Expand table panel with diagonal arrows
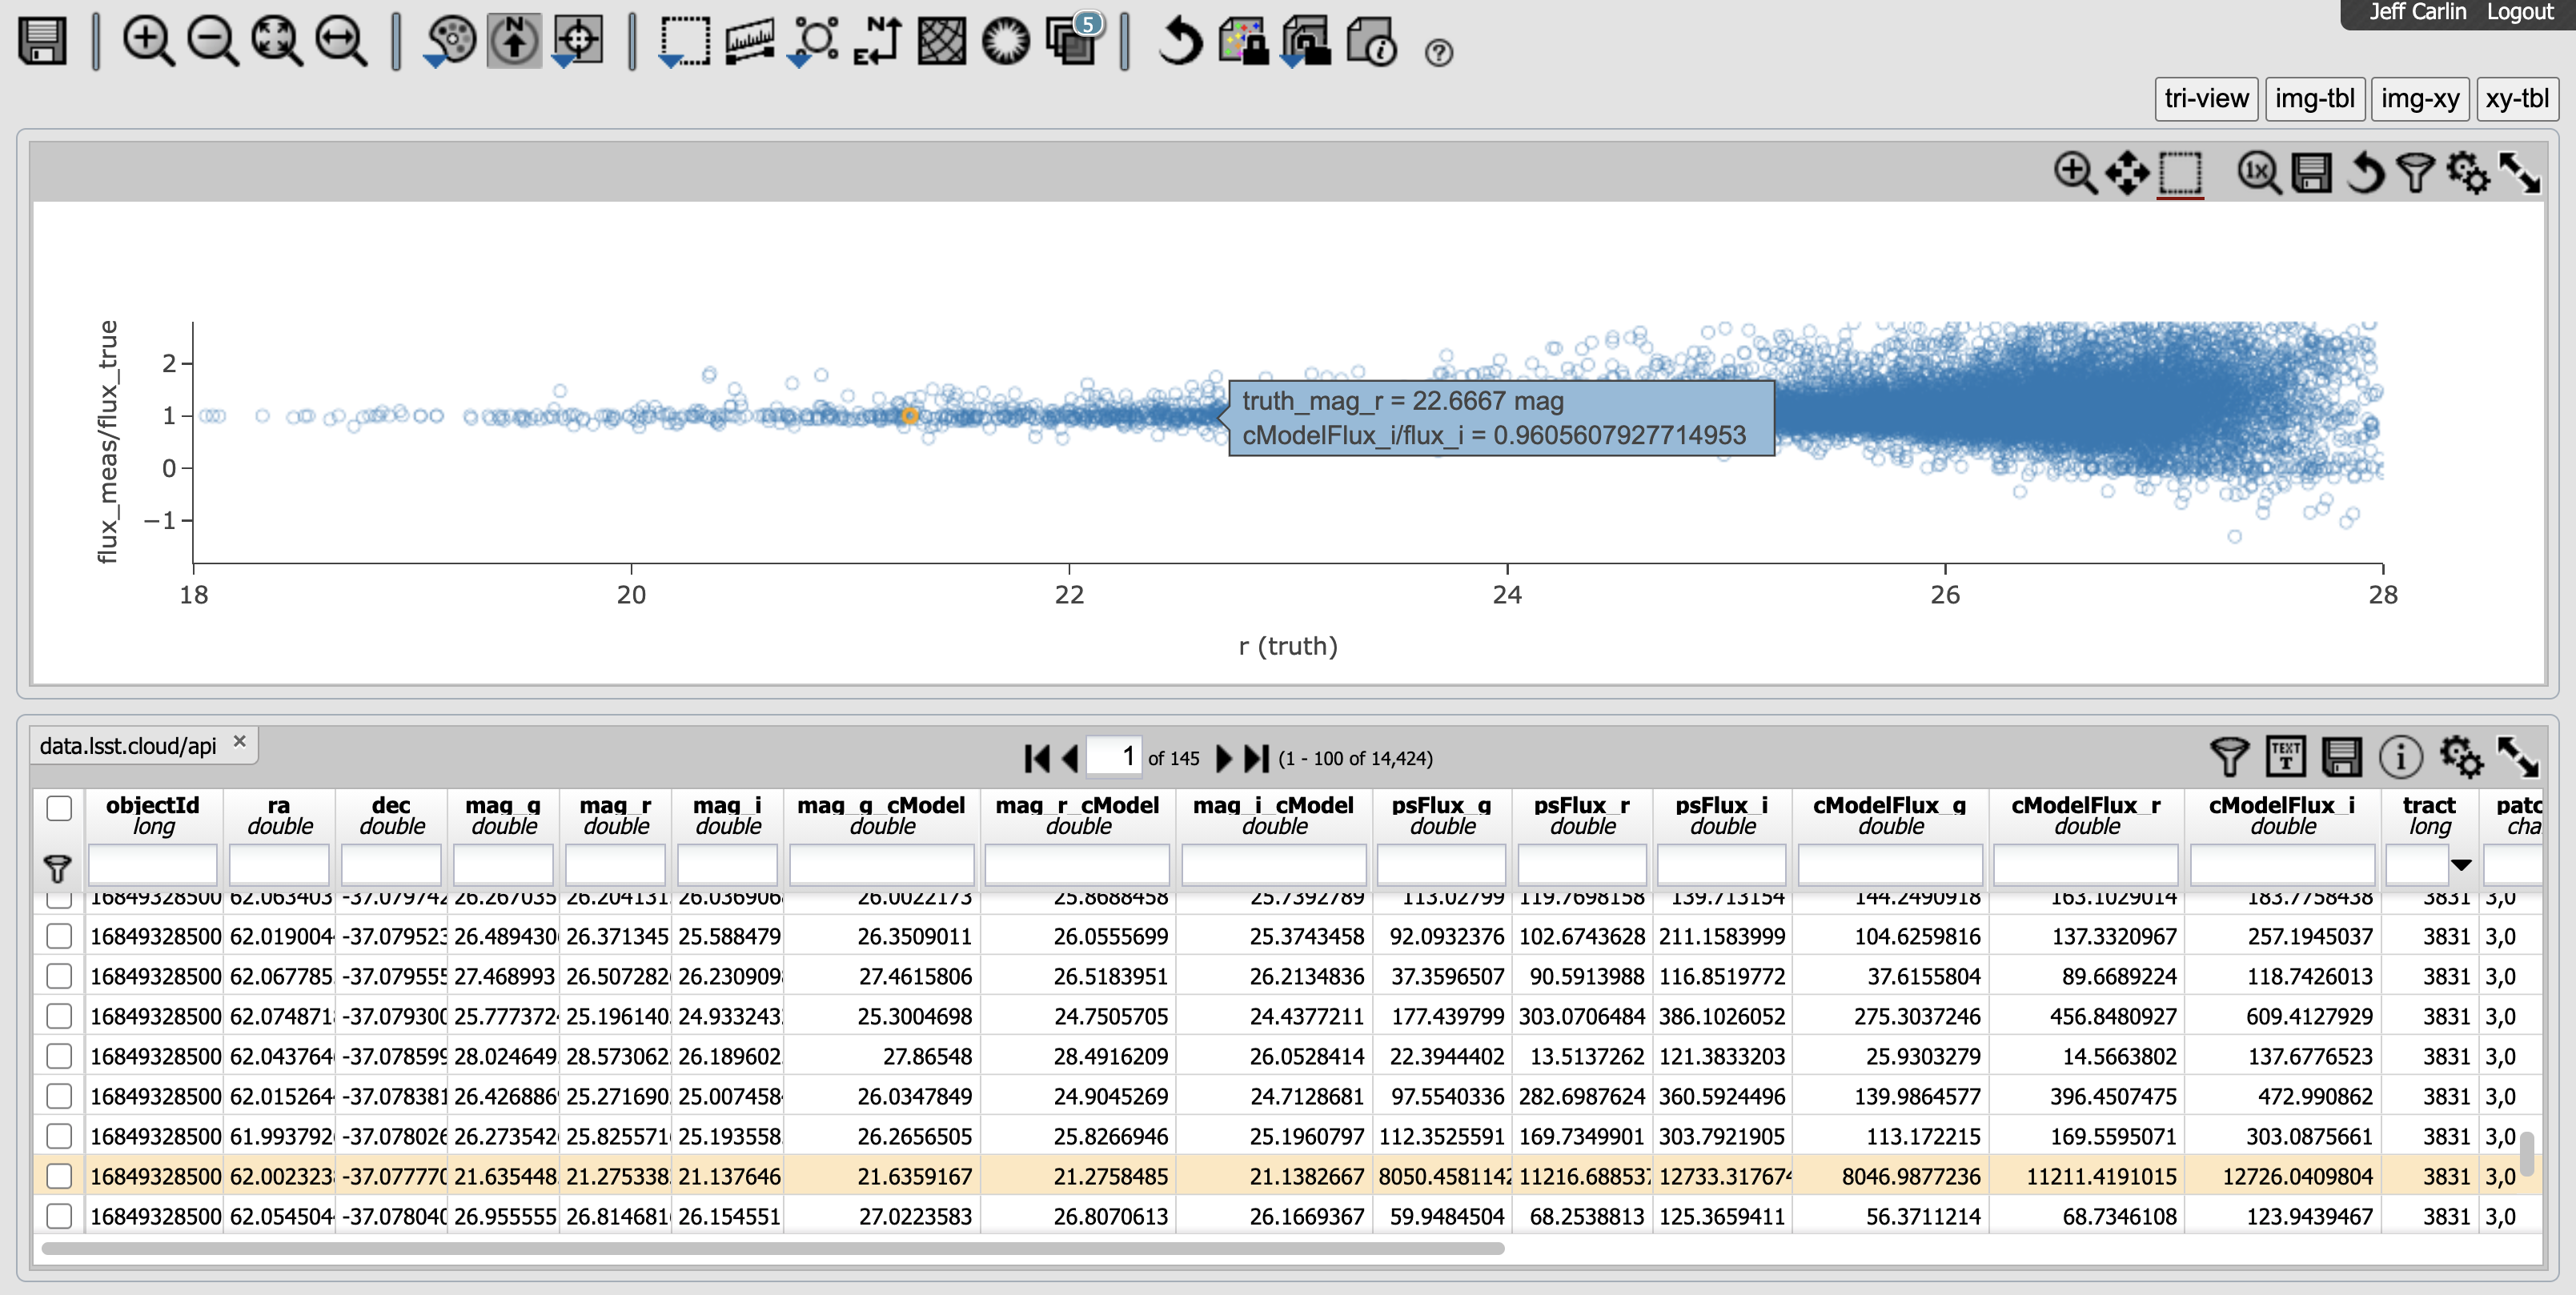The height and width of the screenshot is (1295, 2576). tap(2517, 757)
